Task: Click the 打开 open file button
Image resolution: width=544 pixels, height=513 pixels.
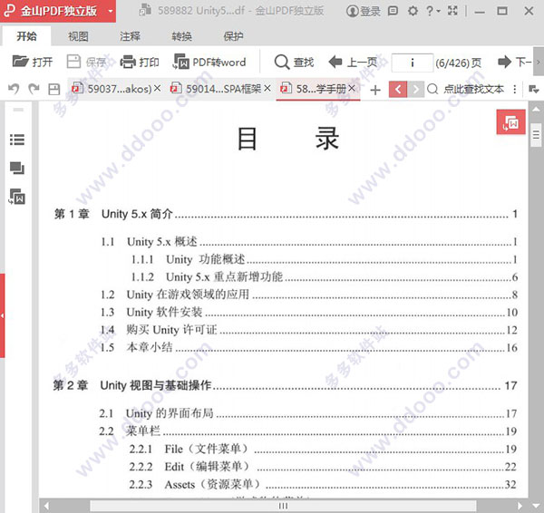Action: (x=33, y=63)
